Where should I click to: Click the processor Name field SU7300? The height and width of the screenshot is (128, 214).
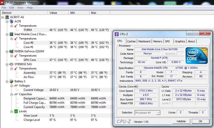(159, 49)
